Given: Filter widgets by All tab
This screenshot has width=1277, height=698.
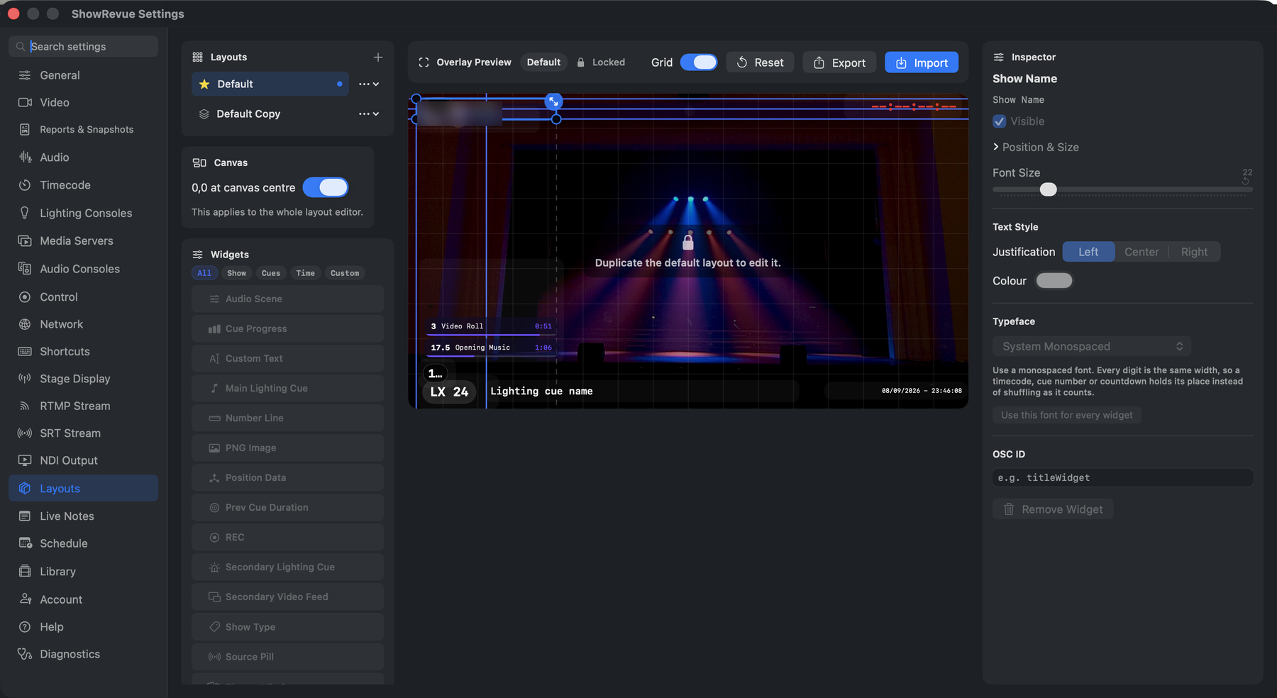Looking at the screenshot, I should [204, 273].
